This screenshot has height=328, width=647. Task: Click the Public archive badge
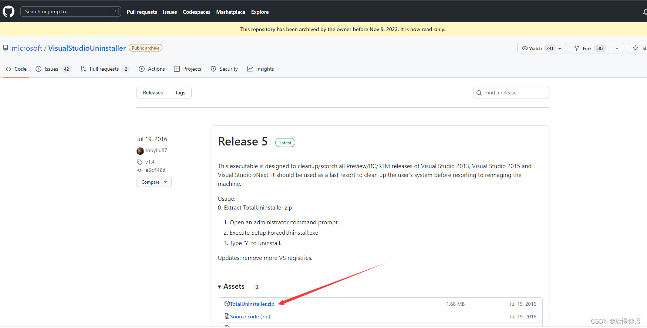pos(145,48)
